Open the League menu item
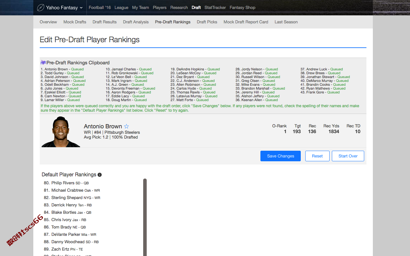The image size is (410, 256). pos(121,8)
